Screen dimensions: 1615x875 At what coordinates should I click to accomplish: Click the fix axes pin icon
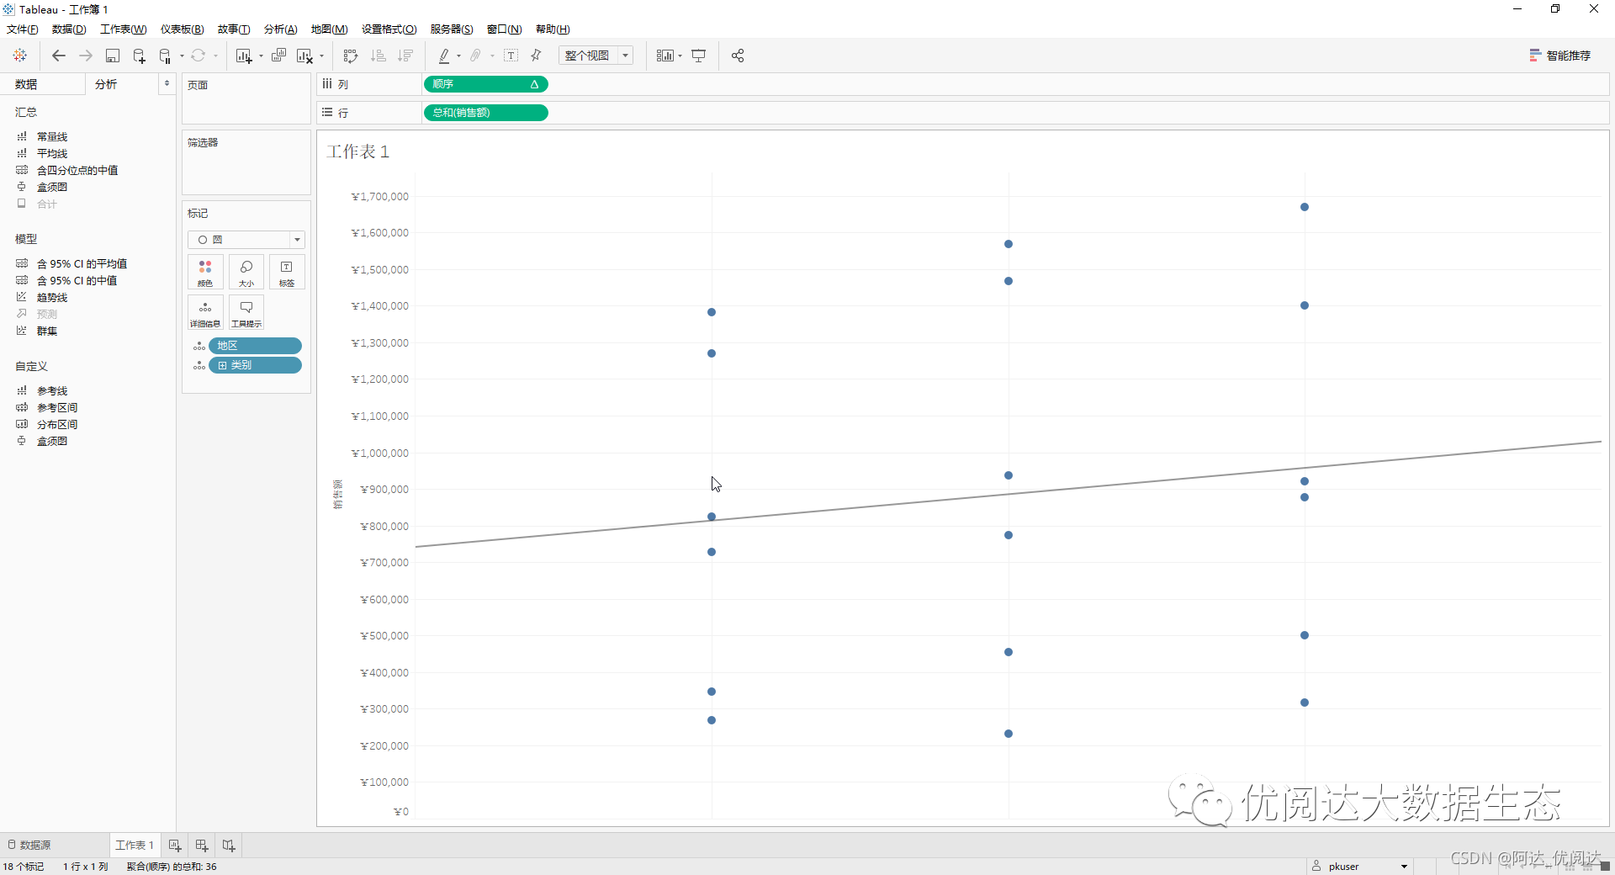pyautogui.click(x=536, y=56)
